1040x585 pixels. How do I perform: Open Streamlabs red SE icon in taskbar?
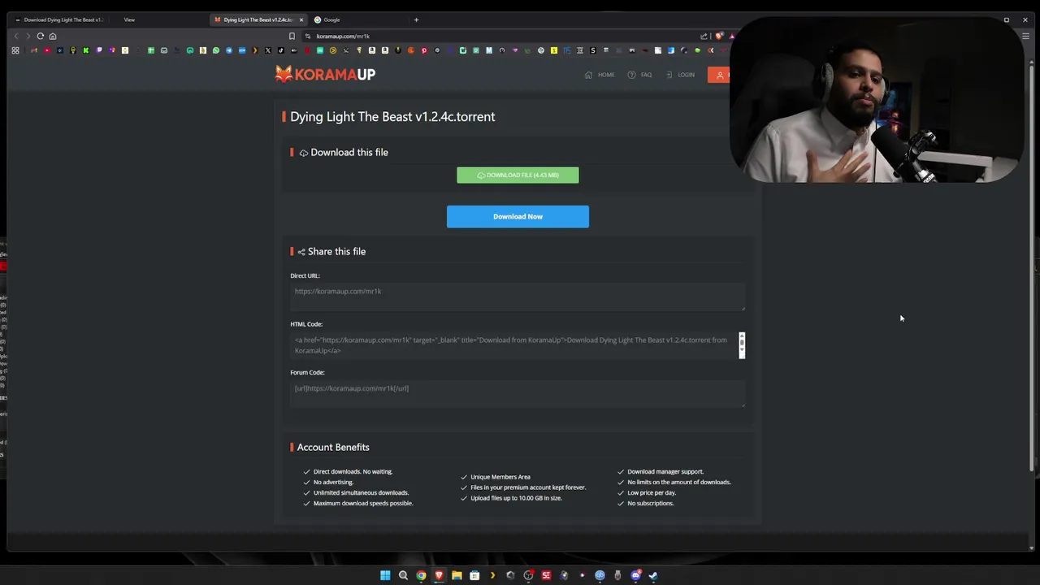[x=546, y=575]
